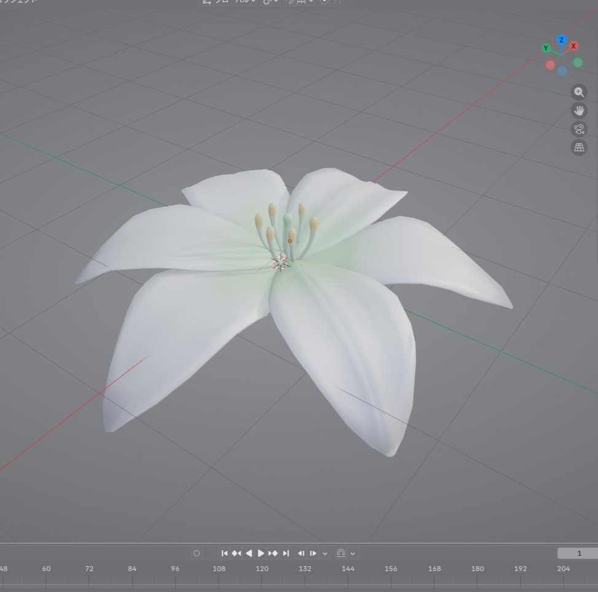Image resolution: width=598 pixels, height=592 pixels.
Task: Click frame 72 on the timeline ruler
Action: pyautogui.click(x=89, y=569)
